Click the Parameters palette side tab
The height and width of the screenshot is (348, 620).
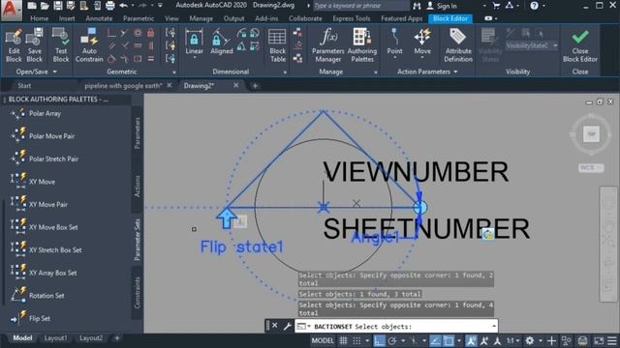[138, 133]
